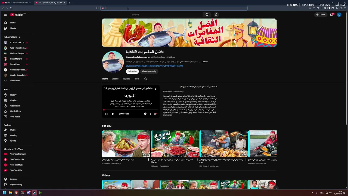Open featured video three-dot options

(x=156, y=89)
